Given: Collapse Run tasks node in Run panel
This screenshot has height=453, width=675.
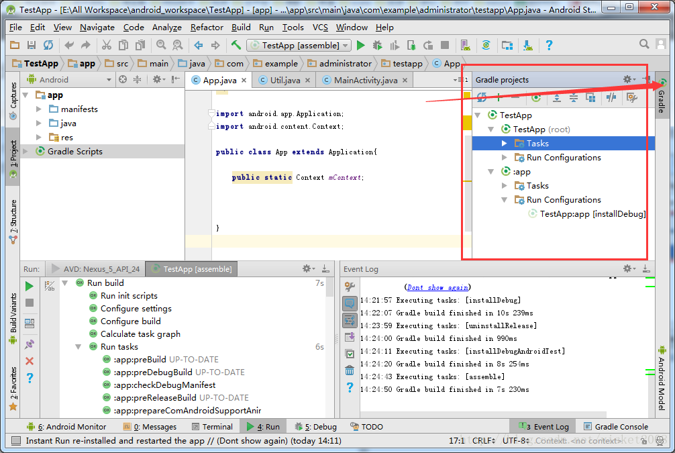Looking at the screenshot, I should (79, 347).
